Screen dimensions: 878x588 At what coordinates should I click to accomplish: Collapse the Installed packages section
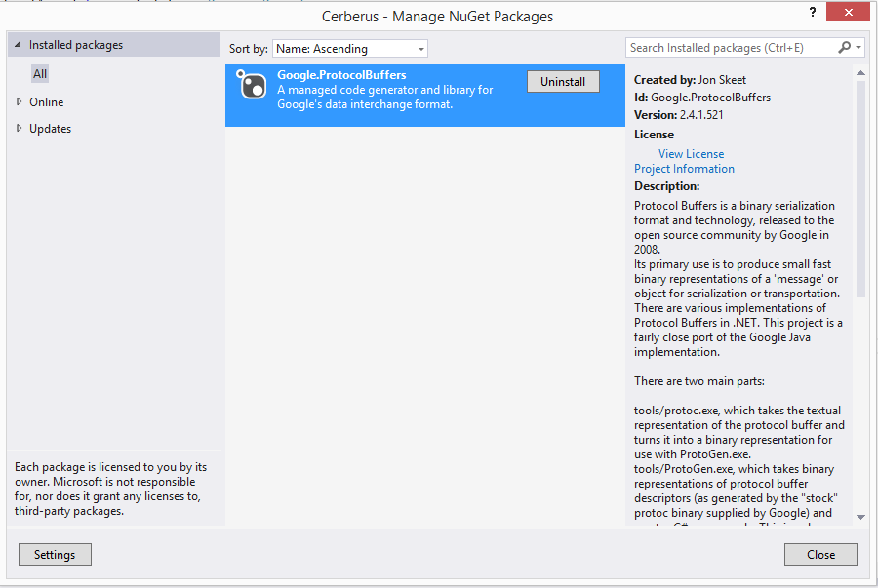17,45
